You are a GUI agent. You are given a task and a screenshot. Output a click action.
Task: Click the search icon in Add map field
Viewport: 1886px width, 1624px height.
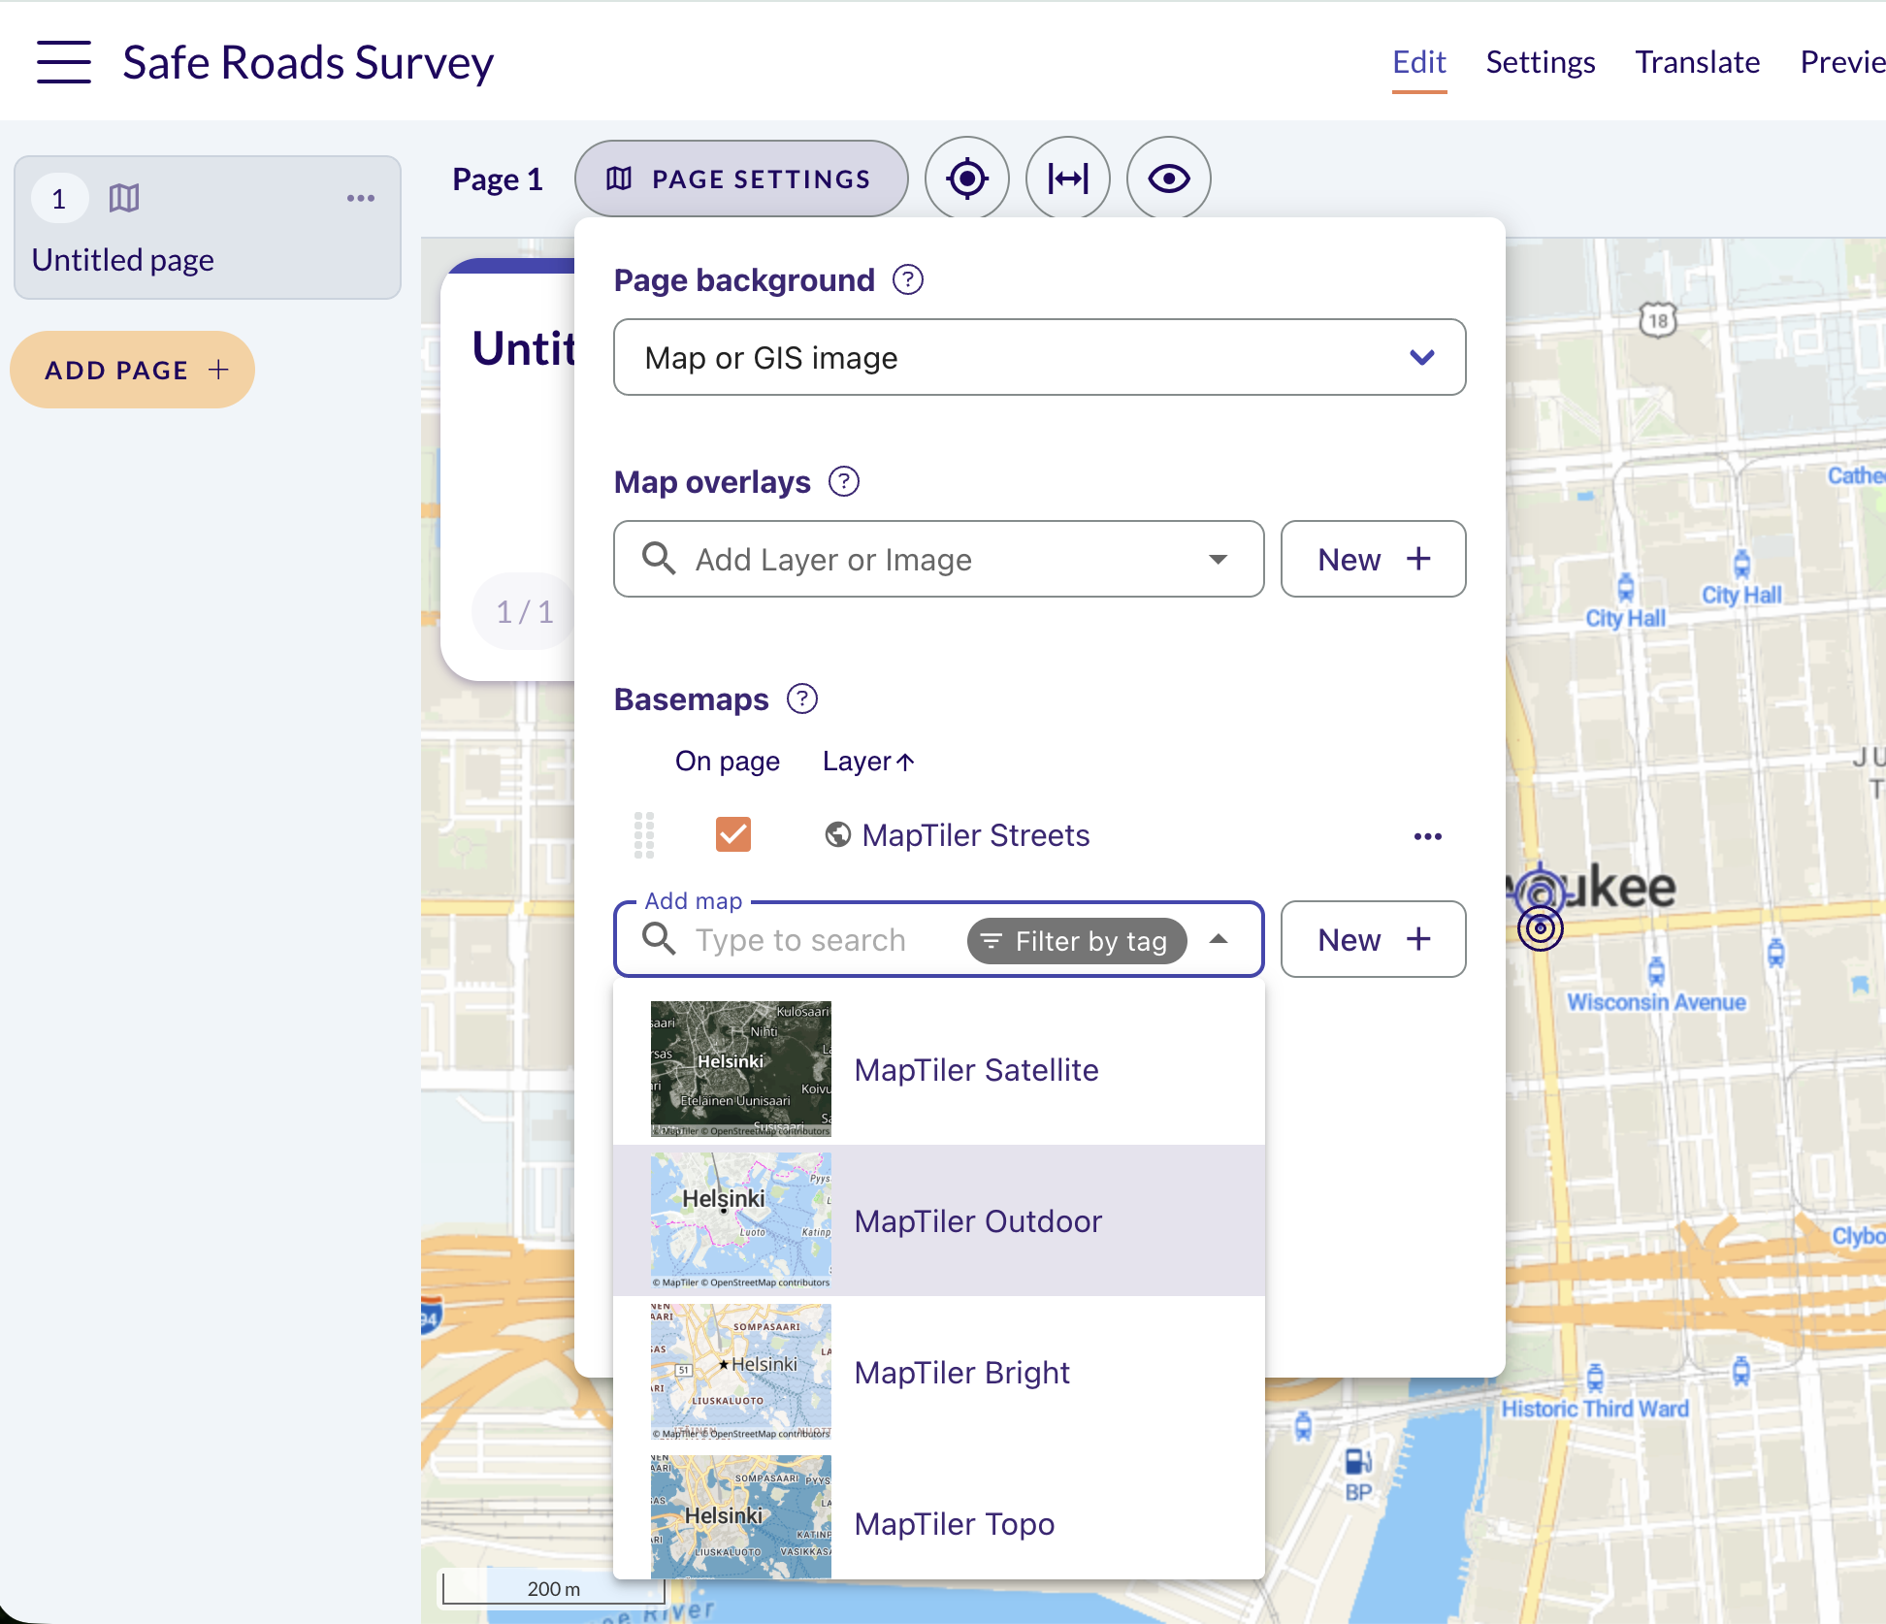[660, 938]
